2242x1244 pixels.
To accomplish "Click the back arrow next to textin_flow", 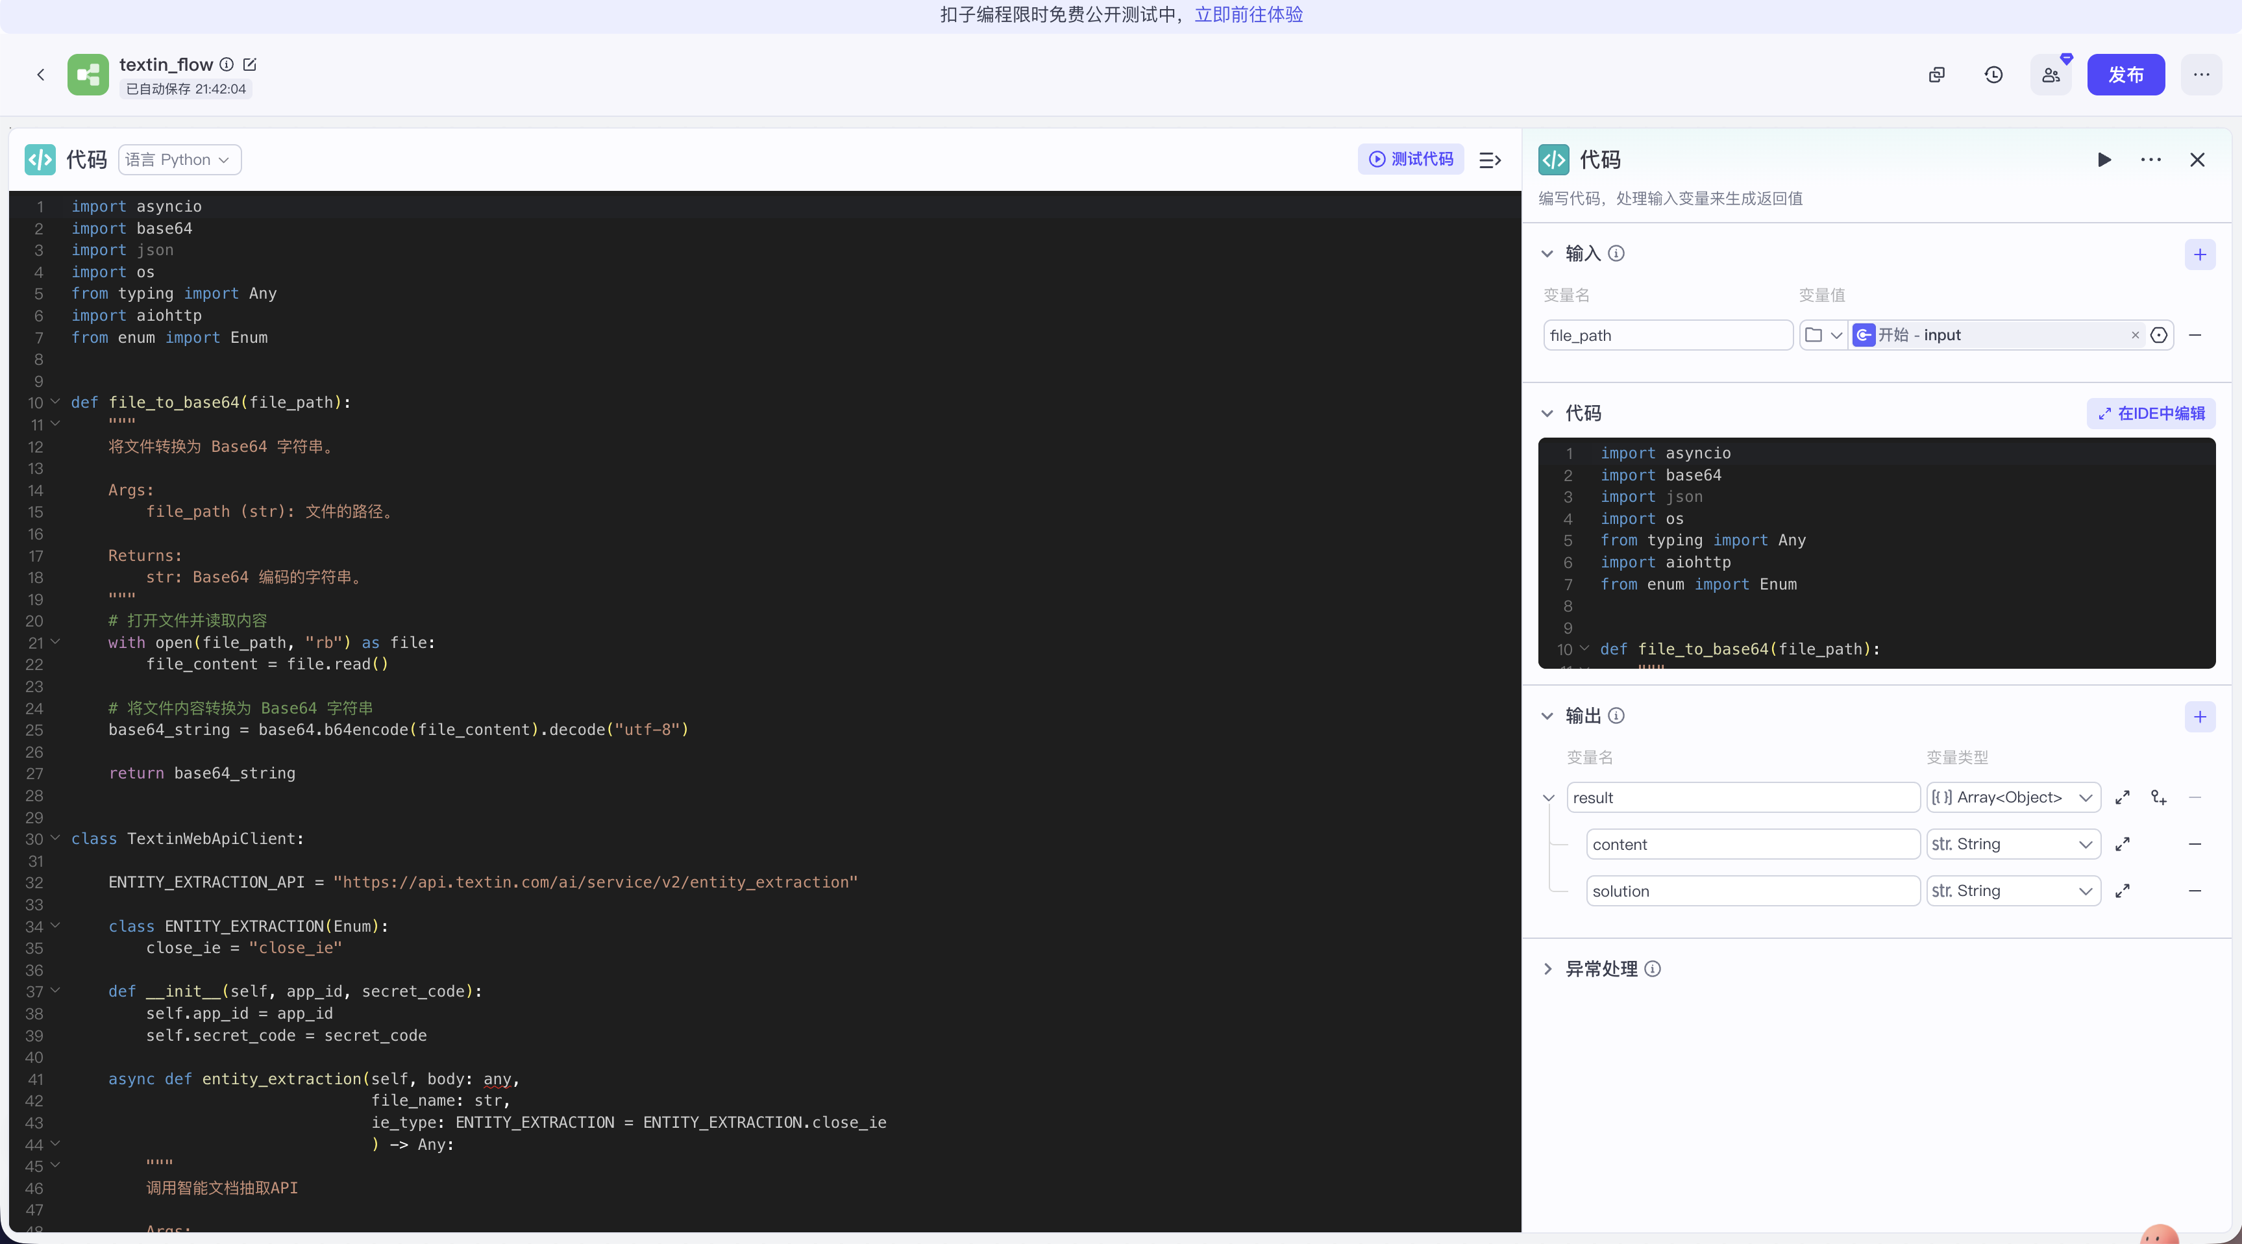I will (41, 75).
